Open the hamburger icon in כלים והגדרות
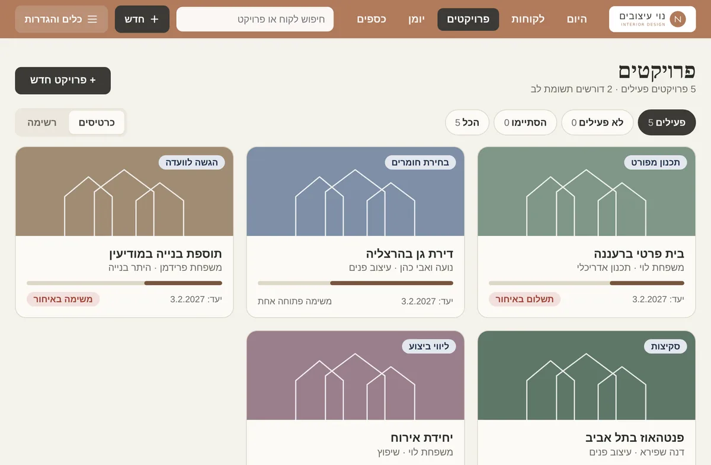This screenshot has height=465, width=711. click(92, 19)
